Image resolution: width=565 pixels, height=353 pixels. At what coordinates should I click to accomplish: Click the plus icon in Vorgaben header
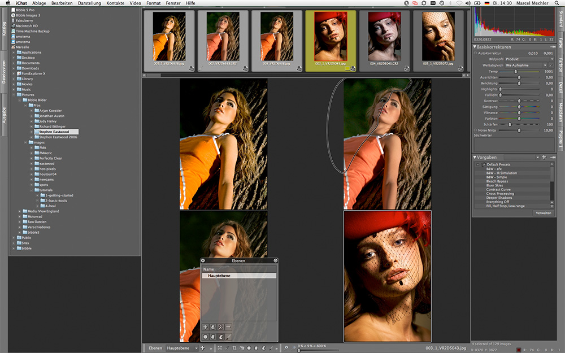[544, 157]
